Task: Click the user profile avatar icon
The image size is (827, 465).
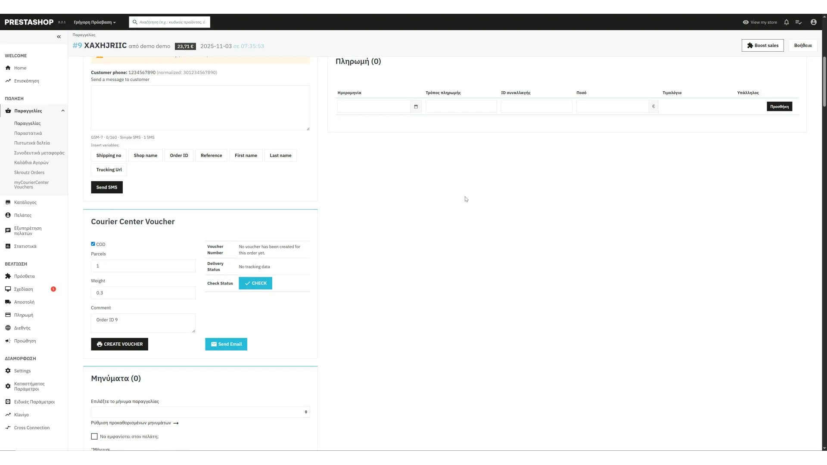Action: pos(813,22)
